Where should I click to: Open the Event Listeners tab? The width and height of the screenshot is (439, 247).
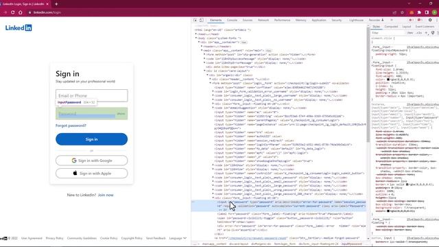tap(425, 27)
